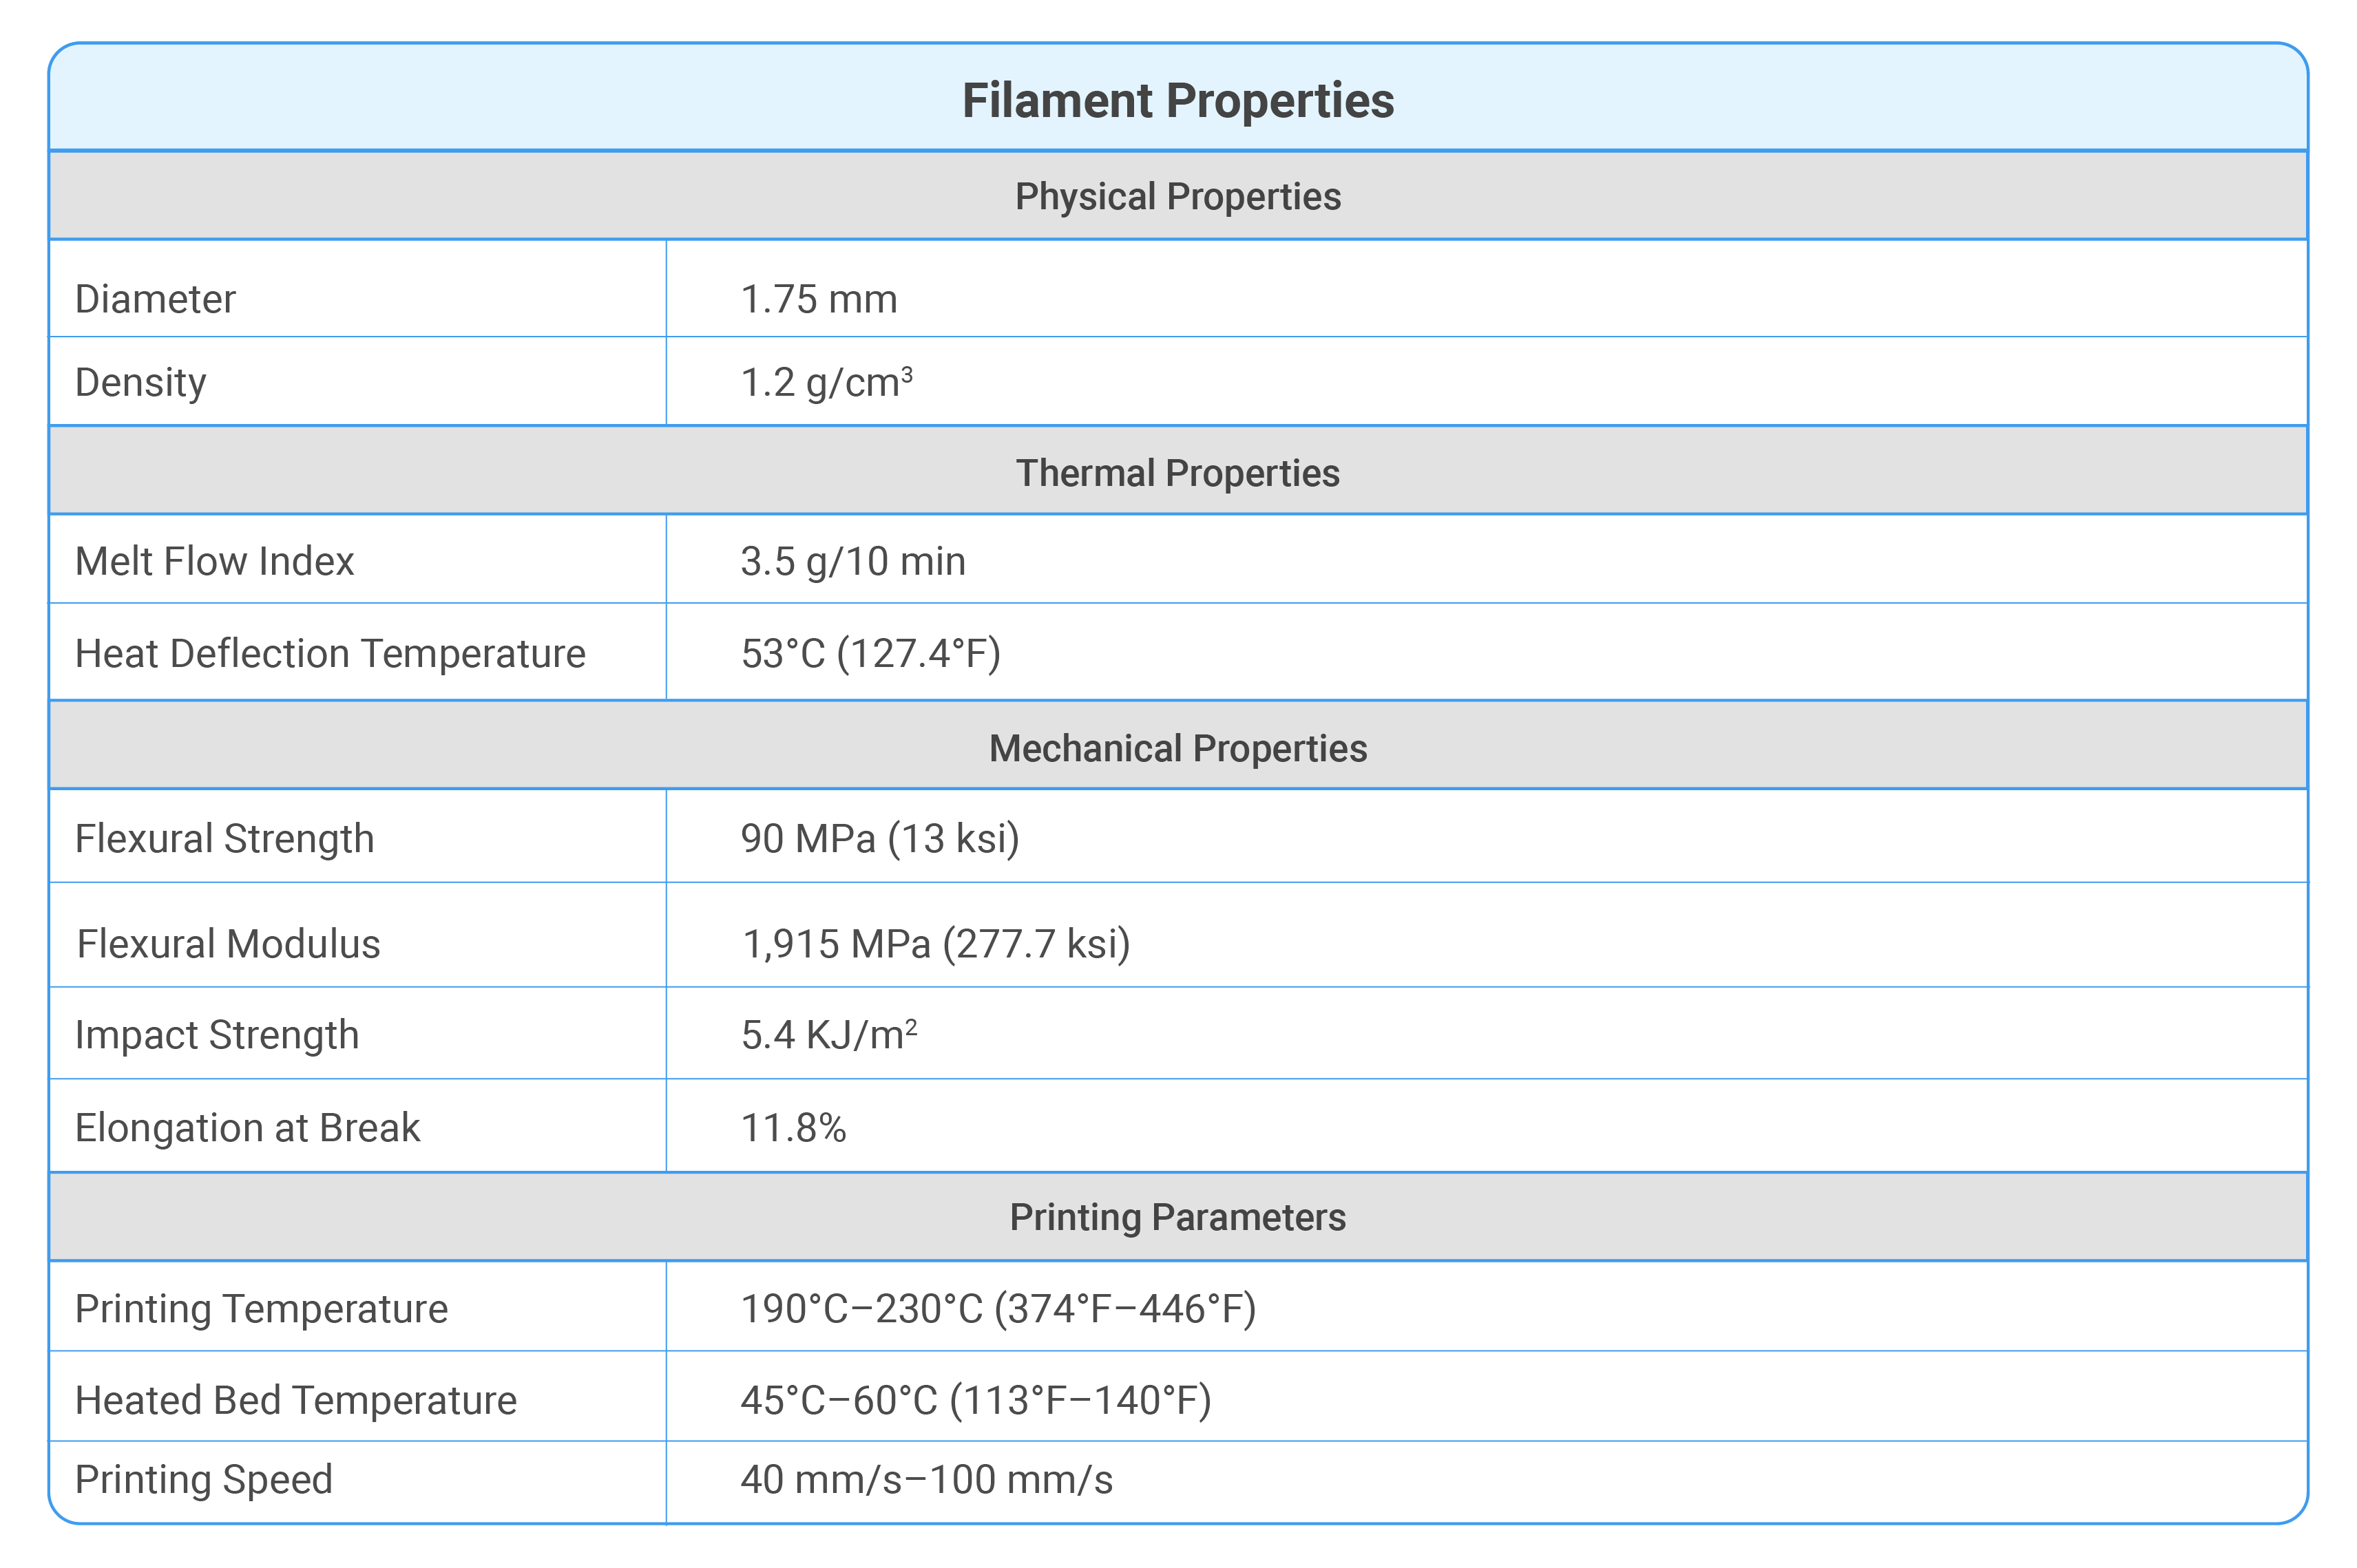Click the 3.5 g/10 min value
This screenshot has width=2357, height=1568.
853,562
